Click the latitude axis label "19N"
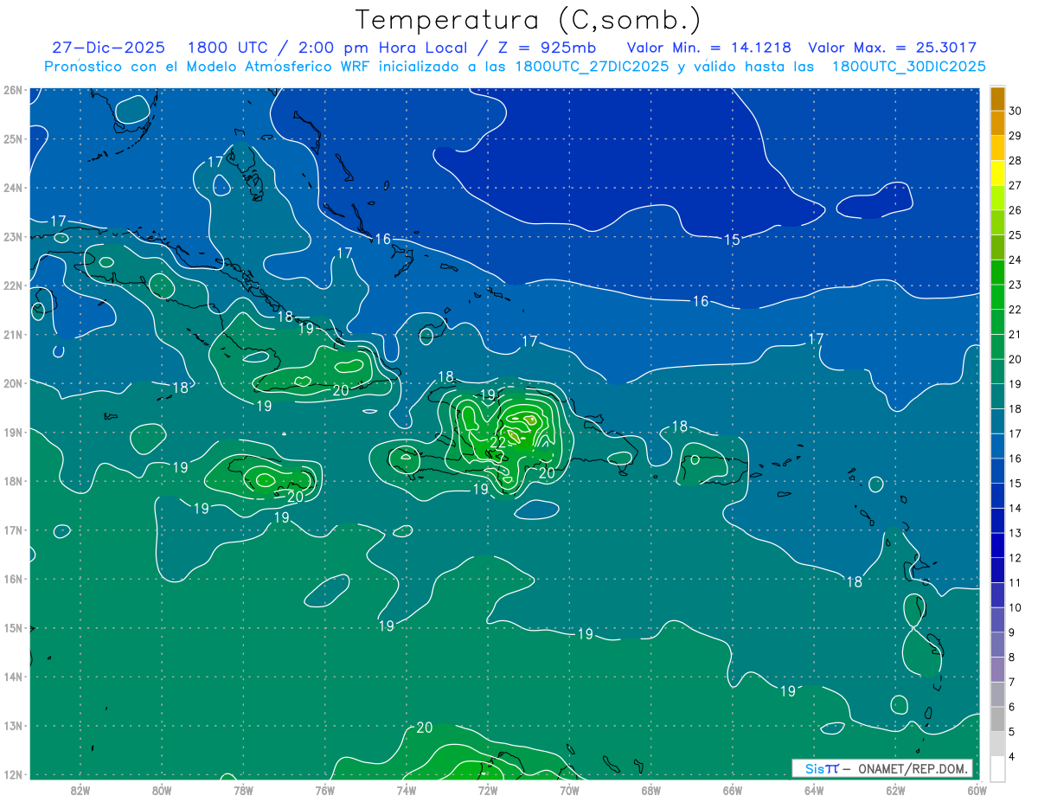This screenshot has height=802, width=1038. point(12,432)
